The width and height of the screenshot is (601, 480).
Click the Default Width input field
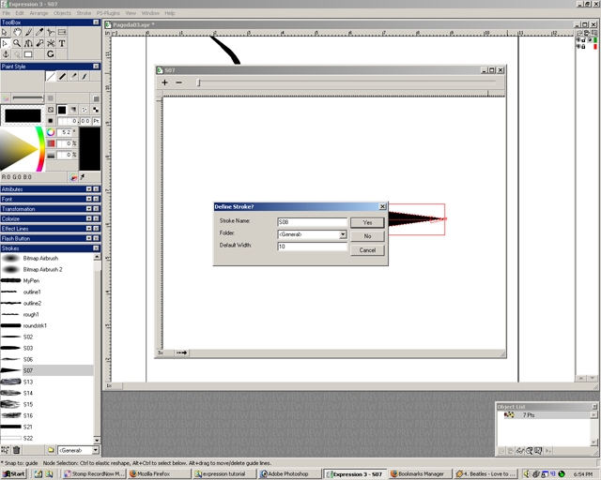(x=312, y=247)
